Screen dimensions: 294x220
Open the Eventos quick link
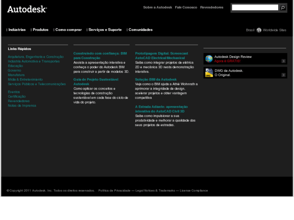(14, 92)
